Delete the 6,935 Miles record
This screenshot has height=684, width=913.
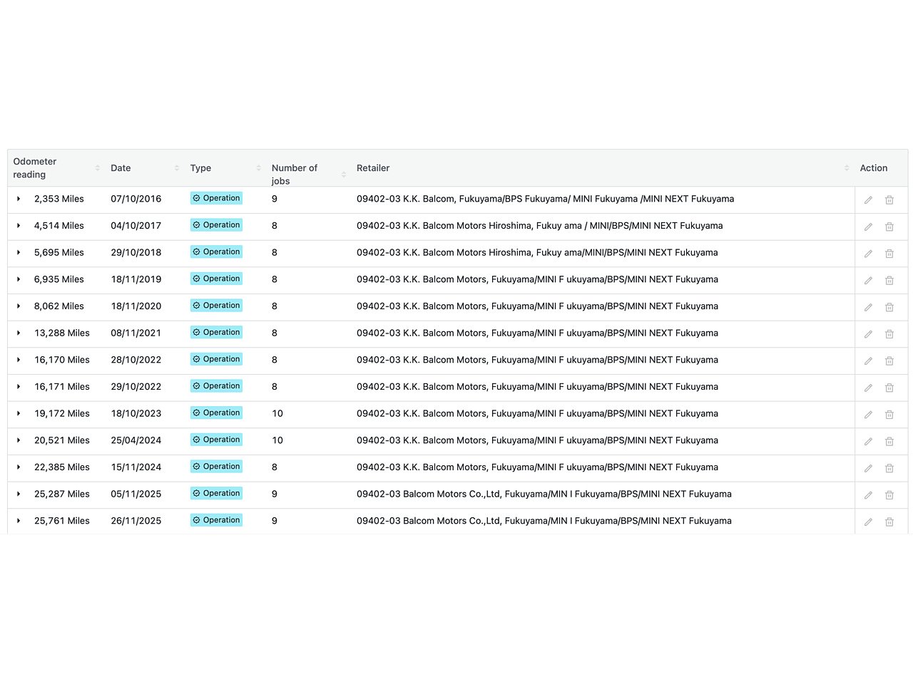(889, 281)
